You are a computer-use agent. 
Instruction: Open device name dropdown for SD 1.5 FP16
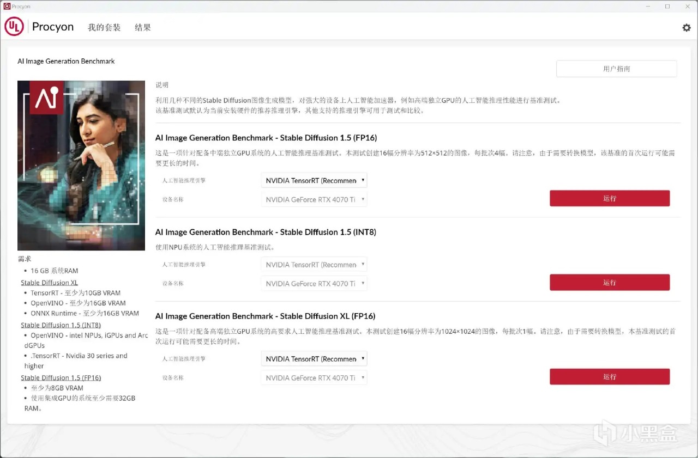pyautogui.click(x=314, y=199)
